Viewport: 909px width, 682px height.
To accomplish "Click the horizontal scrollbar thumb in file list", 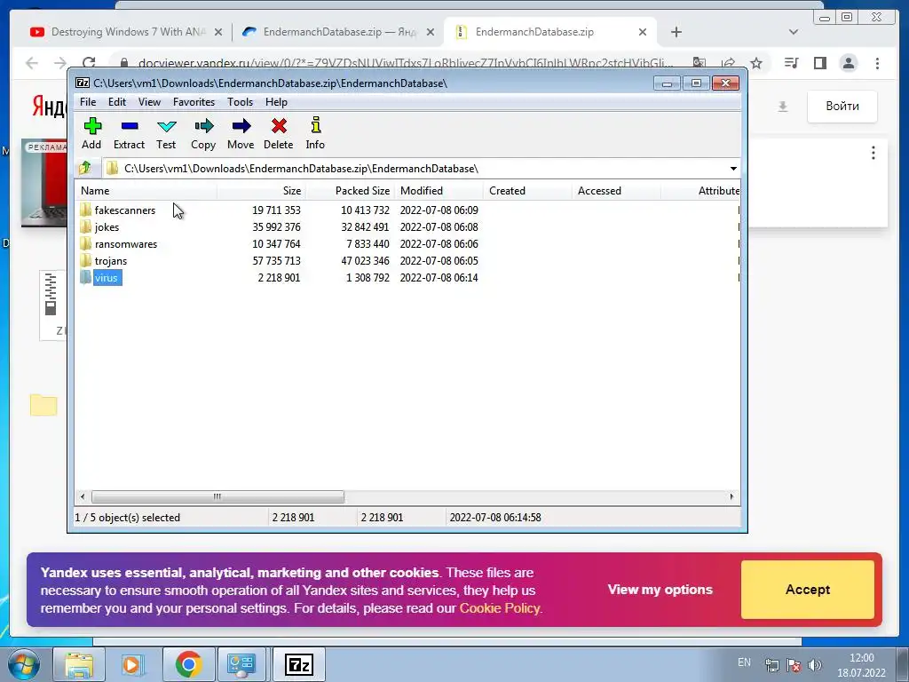I will (217, 496).
